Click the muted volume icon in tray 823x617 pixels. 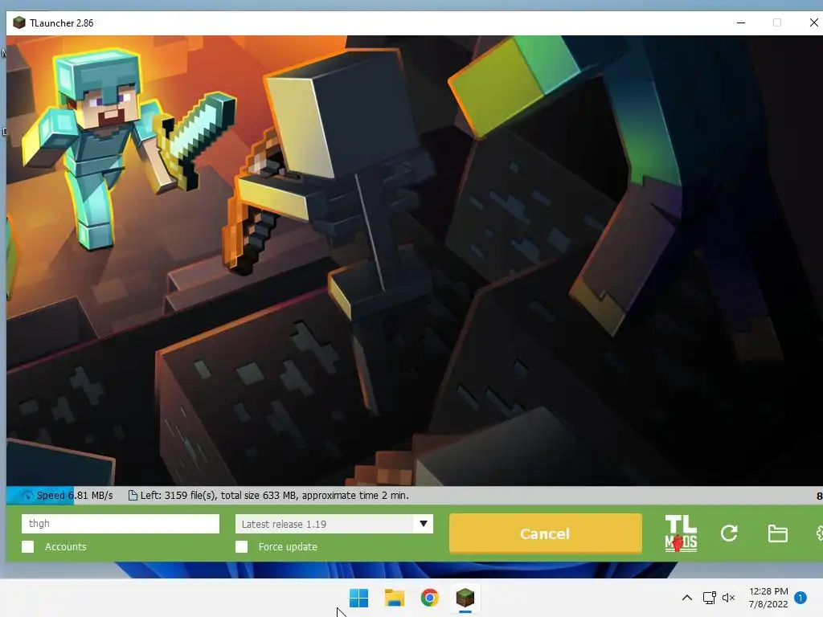728,598
